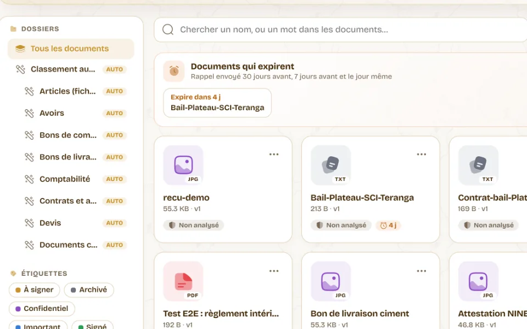527x329 pixels.
Task: Open the Attestation NINE document title
Action: (492, 314)
